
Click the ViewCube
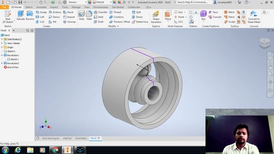265,42
